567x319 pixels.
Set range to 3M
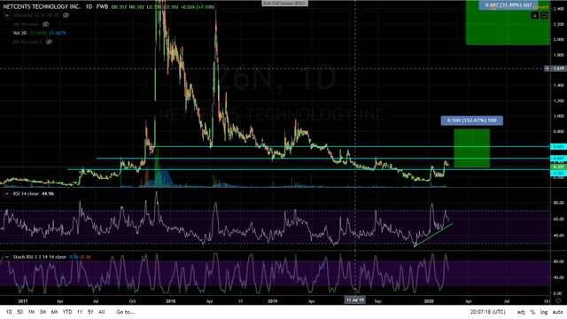pos(43,312)
